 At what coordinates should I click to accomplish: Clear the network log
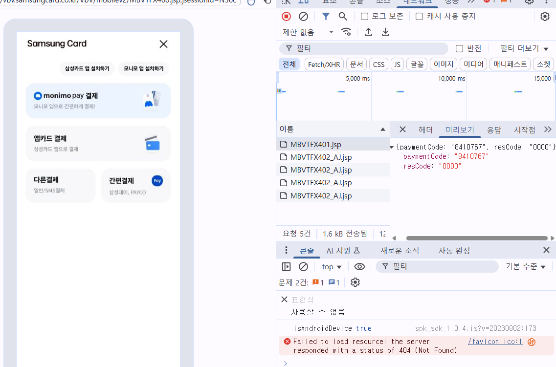click(303, 16)
